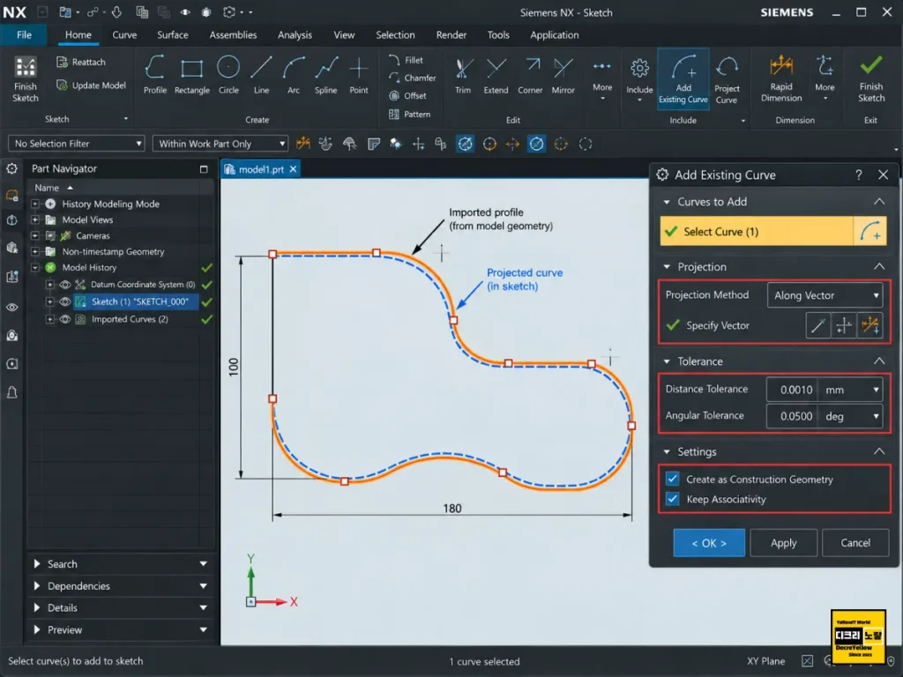Collapse the Tolerance section
903x677 pixels.
tap(879, 361)
